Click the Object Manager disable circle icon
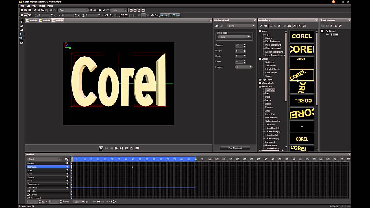This screenshot has height=208, width=370. (340, 26)
